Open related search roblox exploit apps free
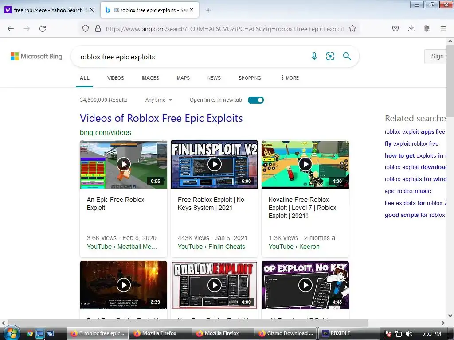 click(415, 131)
